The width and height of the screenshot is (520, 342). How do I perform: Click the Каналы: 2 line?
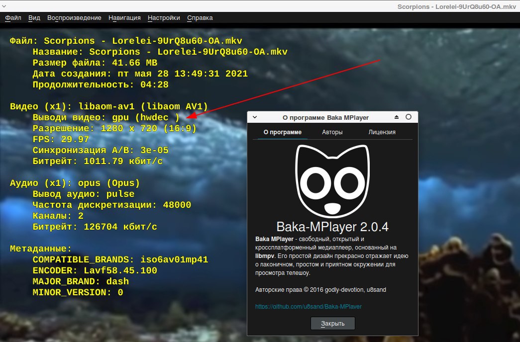(58, 216)
